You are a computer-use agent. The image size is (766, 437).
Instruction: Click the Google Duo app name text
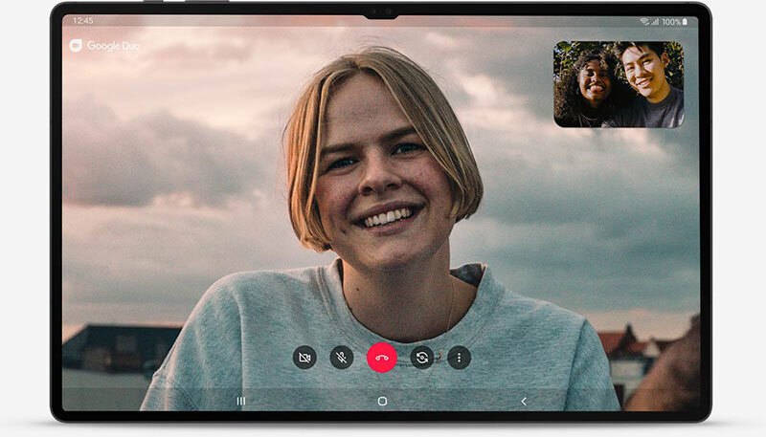(x=113, y=45)
